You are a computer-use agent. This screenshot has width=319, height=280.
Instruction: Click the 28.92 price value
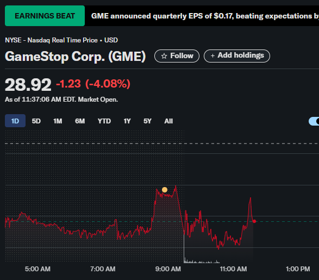click(x=28, y=85)
